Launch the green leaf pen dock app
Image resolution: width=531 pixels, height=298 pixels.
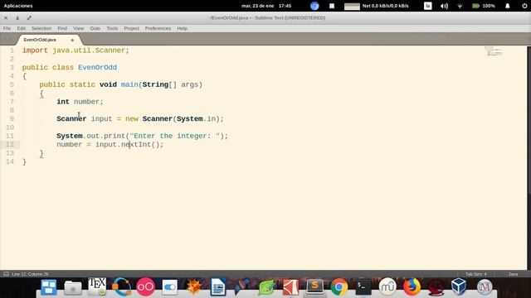click(266, 287)
